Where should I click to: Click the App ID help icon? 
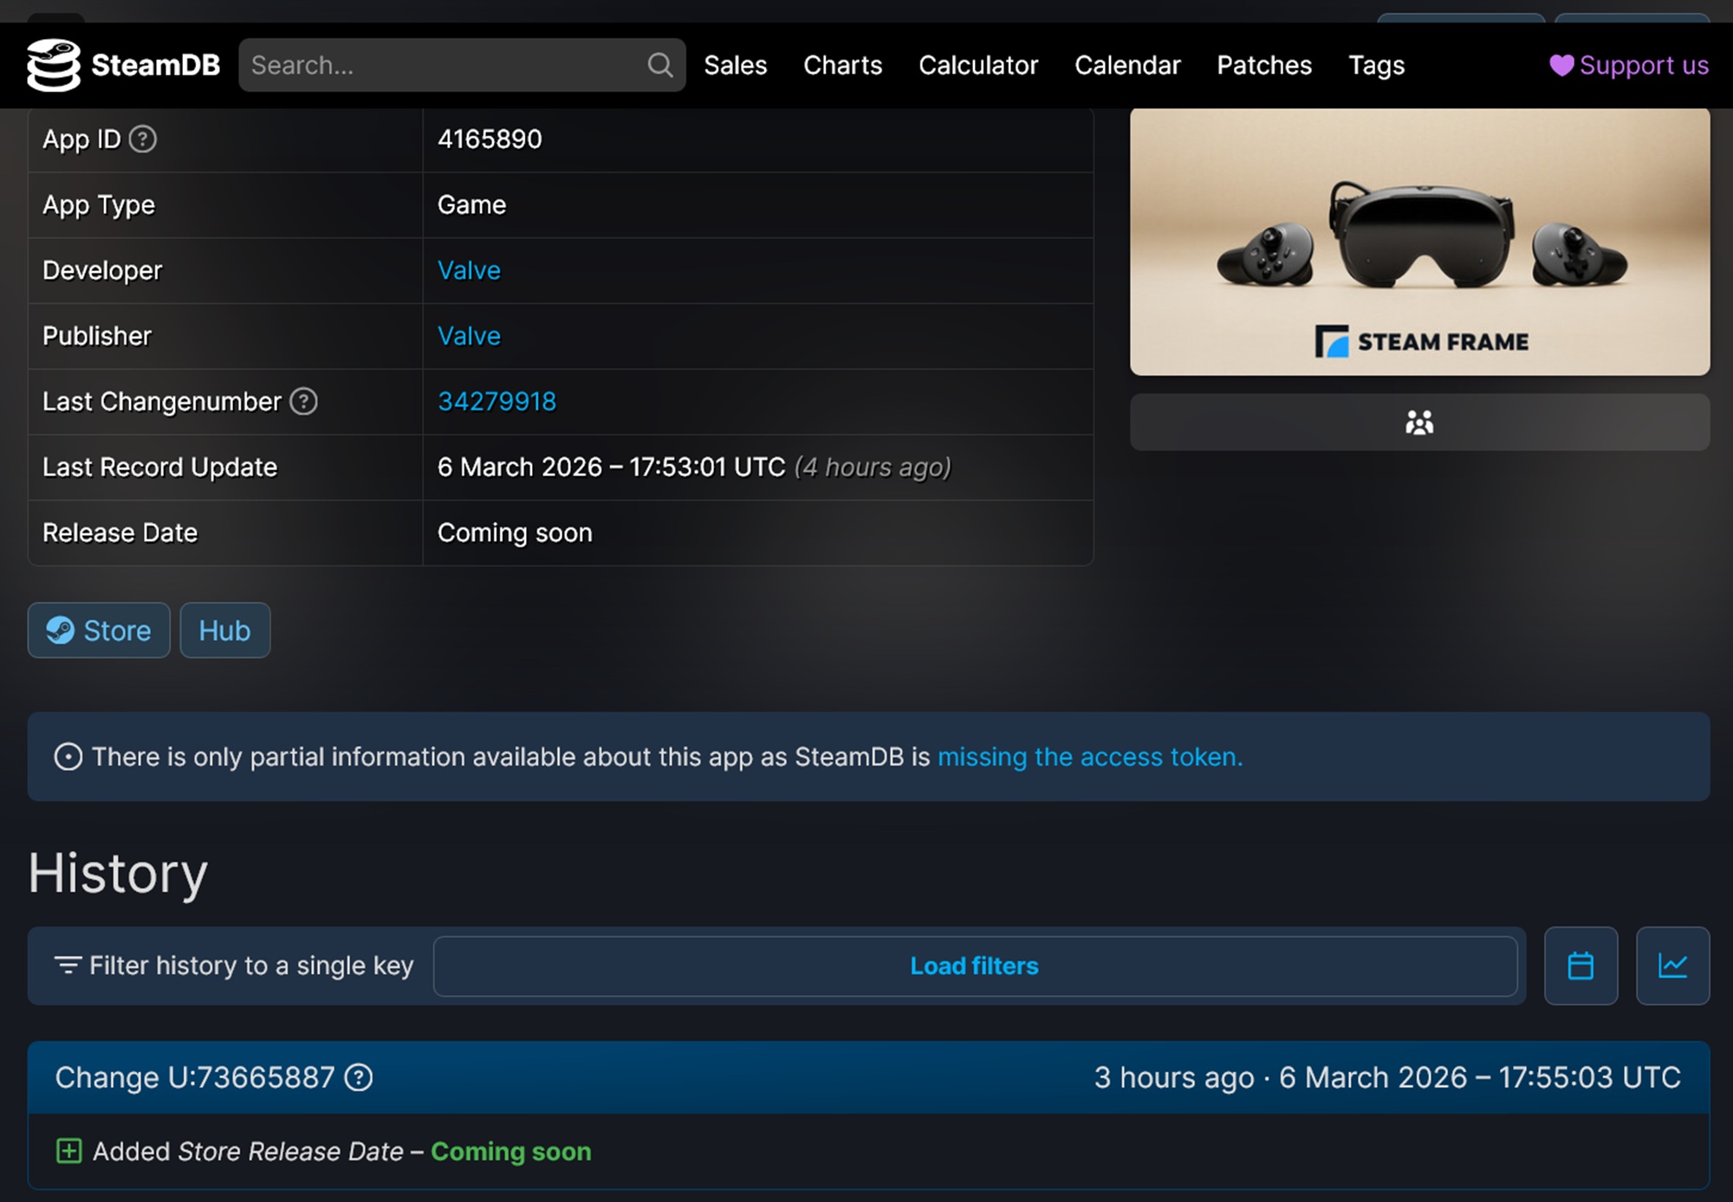tap(143, 139)
